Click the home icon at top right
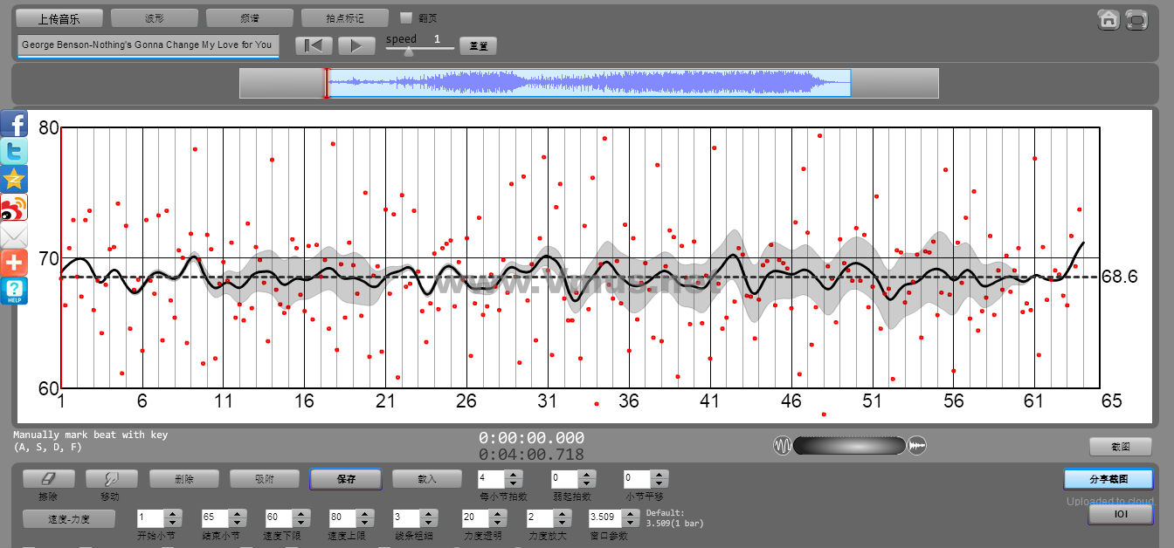This screenshot has width=1174, height=548. [x=1108, y=19]
